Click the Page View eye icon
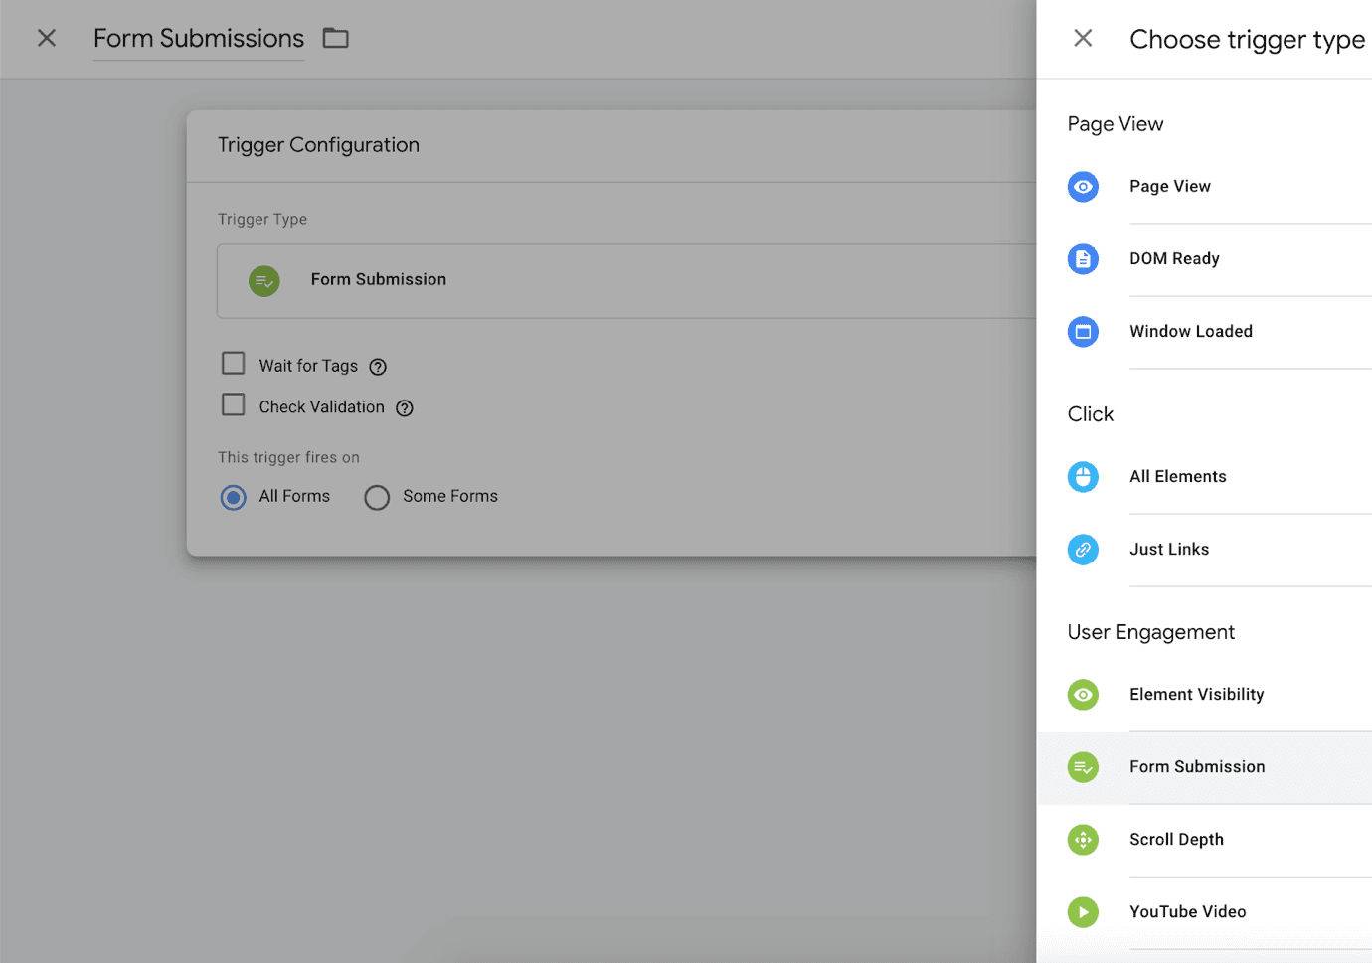Screen dimensions: 1372x963 [1083, 187]
